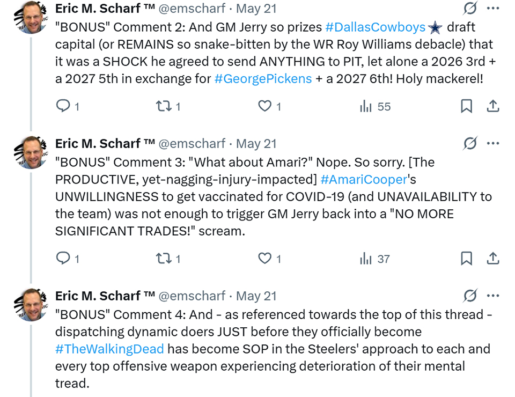Image resolution: width=515 pixels, height=397 pixels.
Task: Reply to the BONUS Comment 3 tweet
Action: click(63, 259)
